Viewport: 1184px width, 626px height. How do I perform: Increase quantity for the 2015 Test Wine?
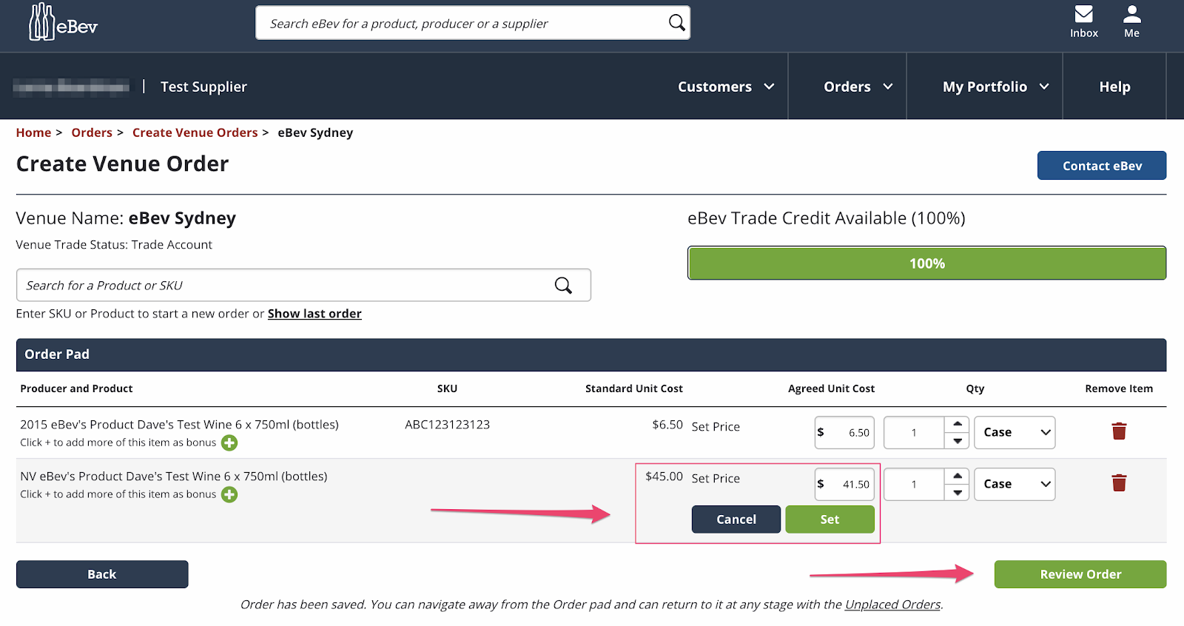point(957,424)
